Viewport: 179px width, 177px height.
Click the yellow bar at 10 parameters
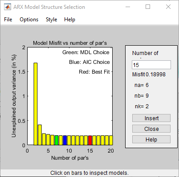pyautogui.click(x=69, y=140)
